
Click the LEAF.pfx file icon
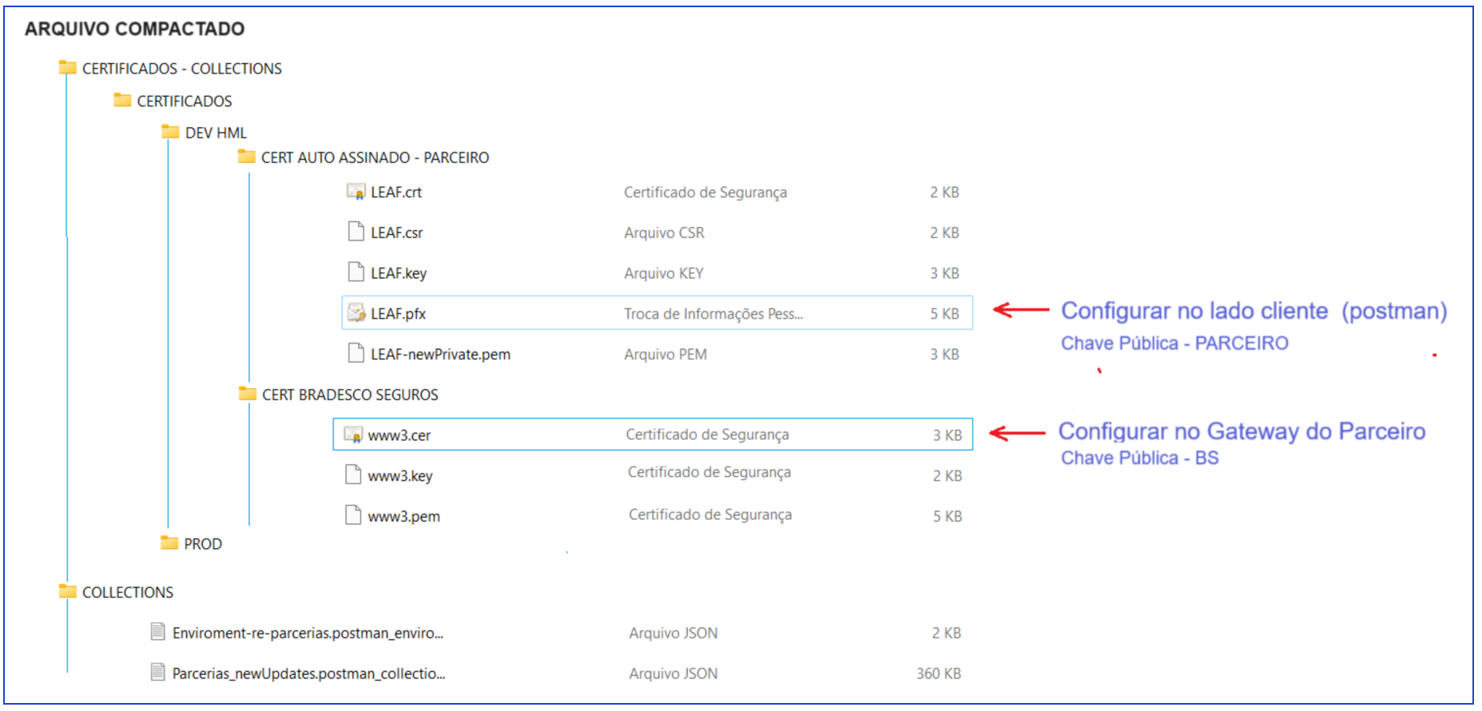(356, 313)
